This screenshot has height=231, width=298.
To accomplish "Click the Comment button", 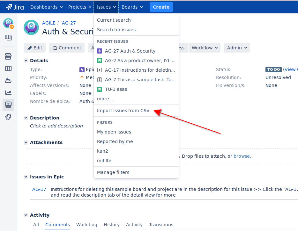I will point(67,48).
